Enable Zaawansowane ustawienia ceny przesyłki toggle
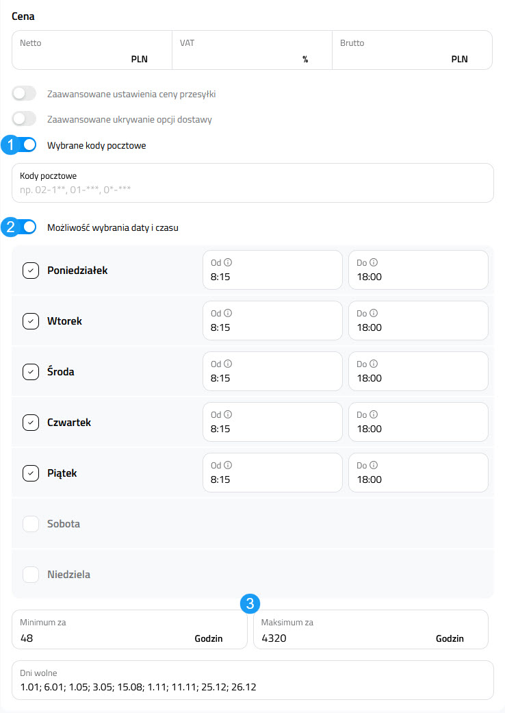 coord(24,94)
